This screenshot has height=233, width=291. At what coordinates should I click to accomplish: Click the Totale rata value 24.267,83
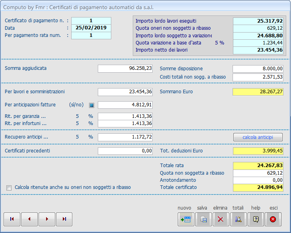point(258,166)
